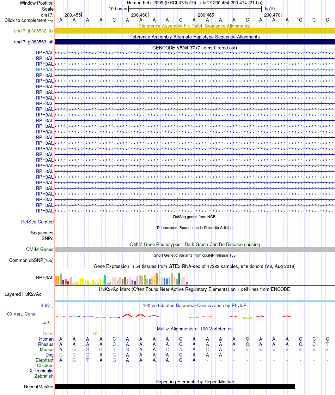Click the chr17_jh806582_fix track label
The image size is (335, 395).
[34, 31]
